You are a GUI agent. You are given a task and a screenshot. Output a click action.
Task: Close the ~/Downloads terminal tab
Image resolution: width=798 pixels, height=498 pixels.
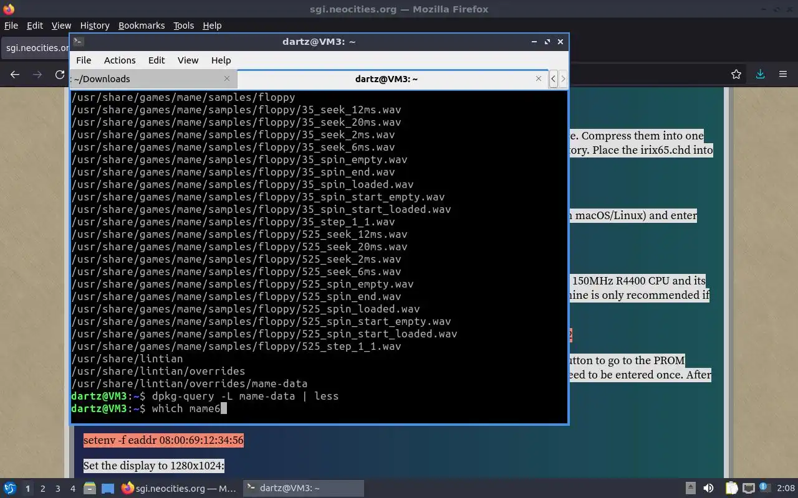tap(227, 78)
